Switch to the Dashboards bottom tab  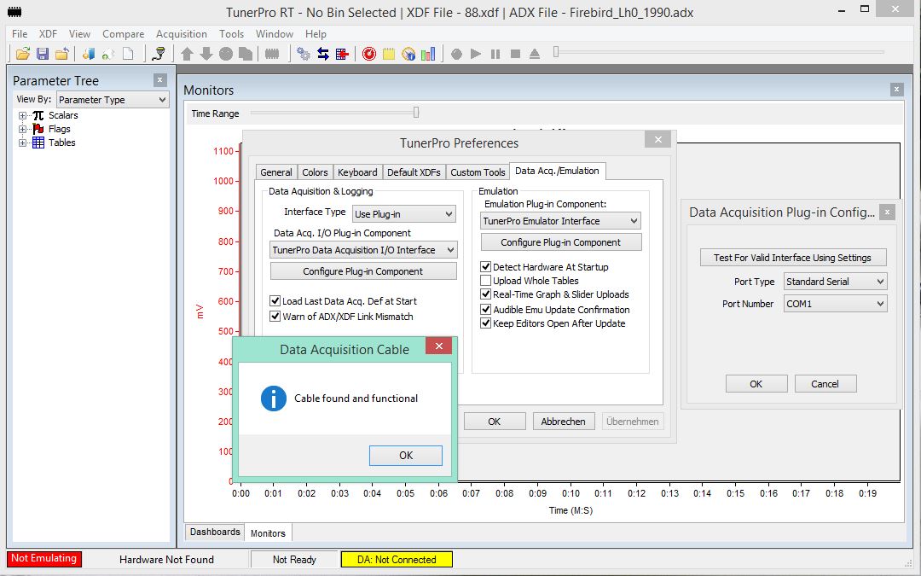[215, 532]
